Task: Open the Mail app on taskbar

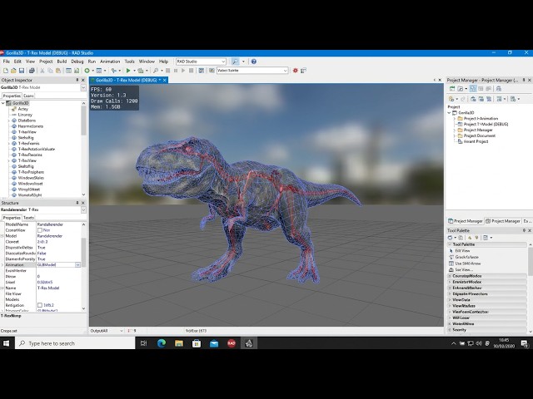Action: point(214,343)
